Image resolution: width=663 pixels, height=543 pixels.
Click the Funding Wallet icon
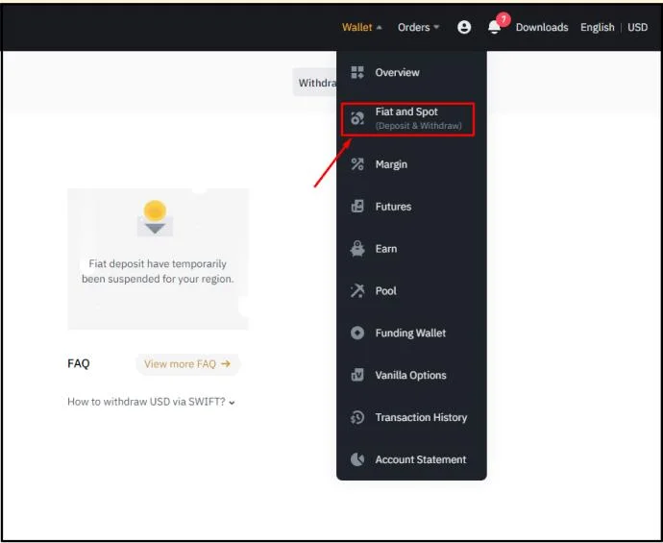pyautogui.click(x=357, y=333)
